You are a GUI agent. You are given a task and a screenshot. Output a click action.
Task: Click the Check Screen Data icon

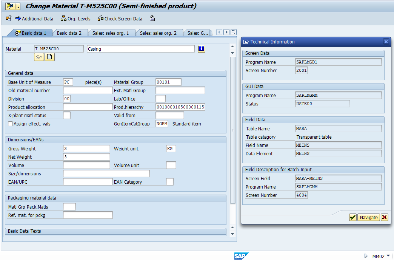[101, 19]
